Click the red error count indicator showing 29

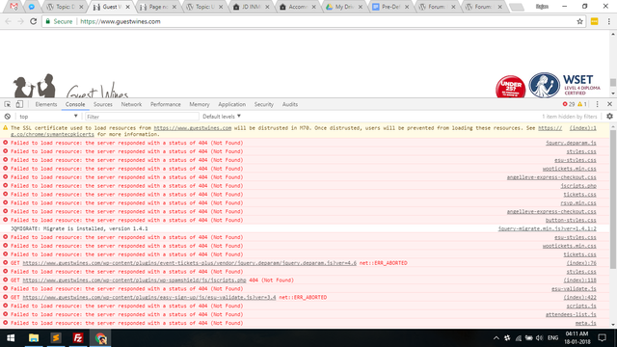pos(569,104)
